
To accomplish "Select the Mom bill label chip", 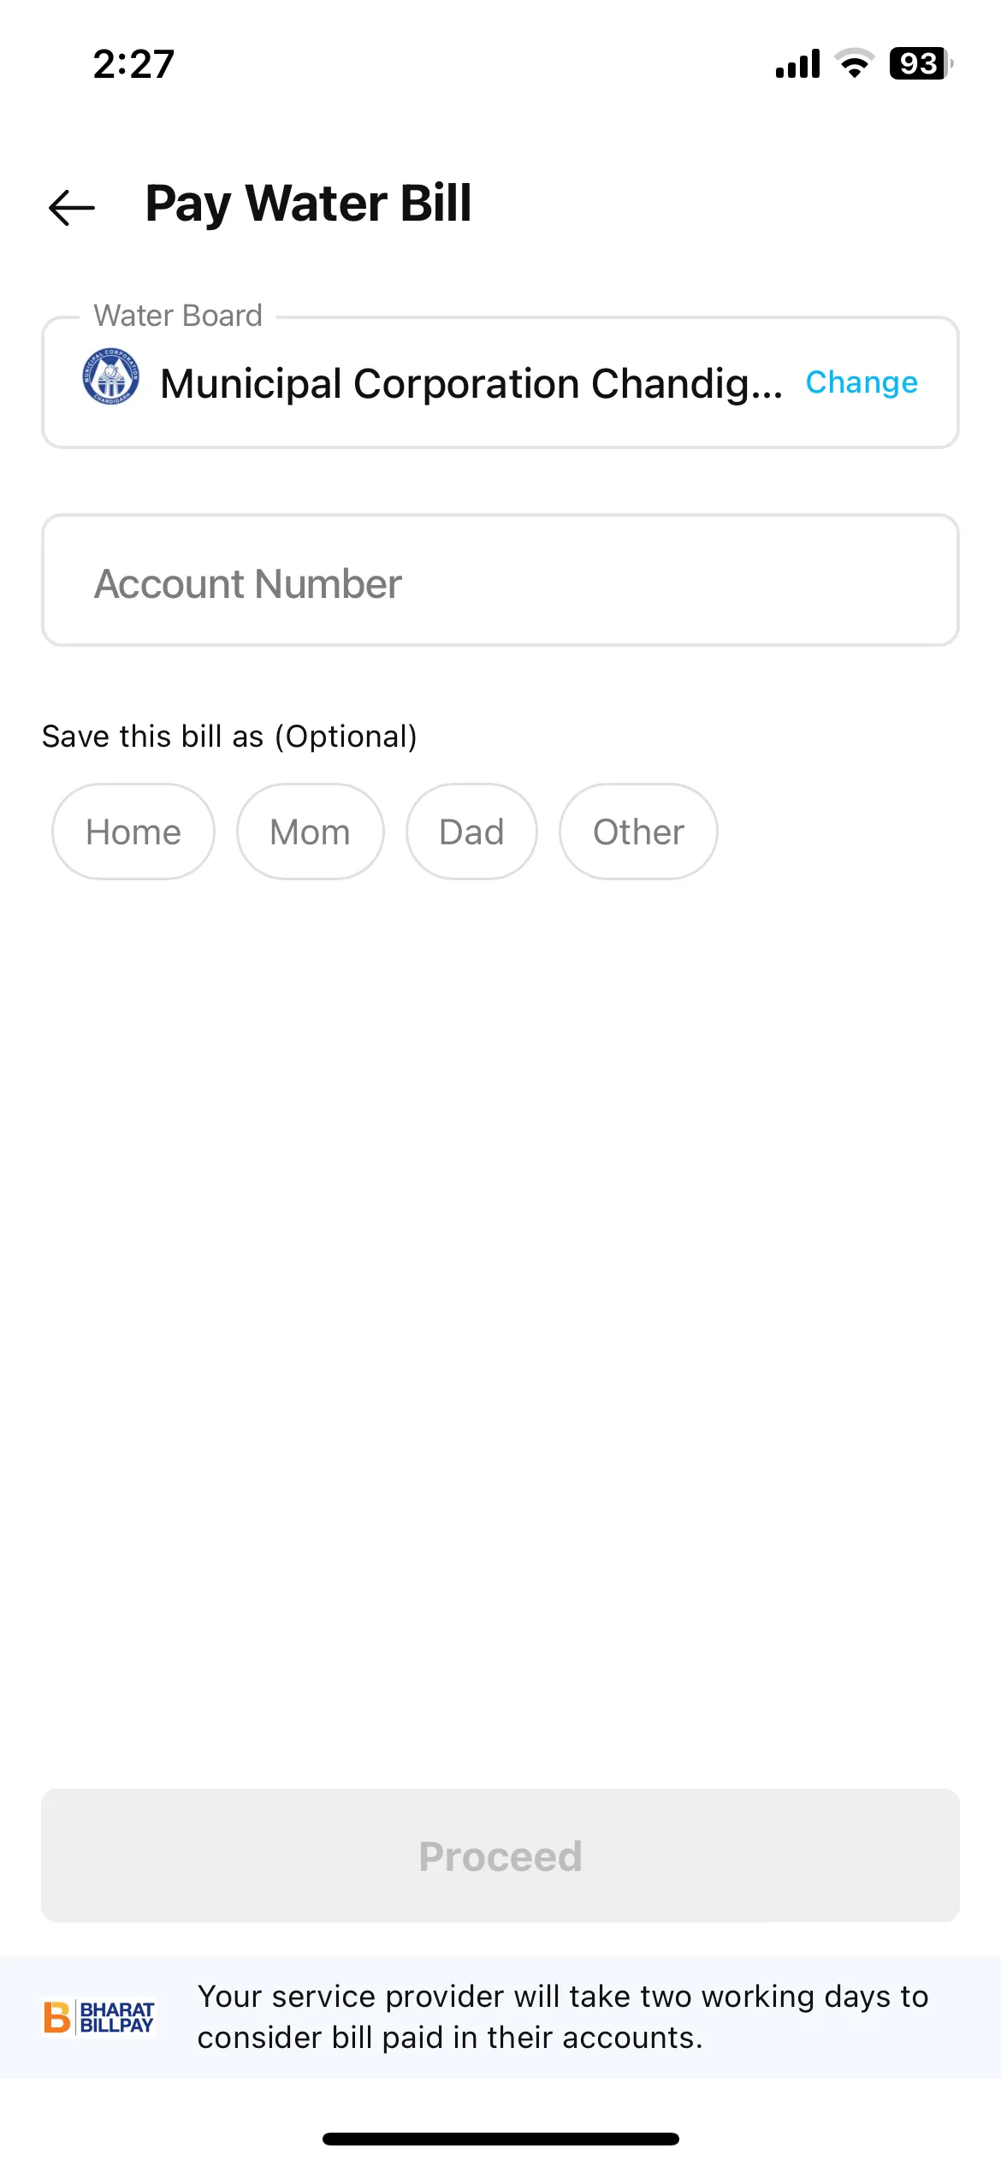I will (x=310, y=831).
